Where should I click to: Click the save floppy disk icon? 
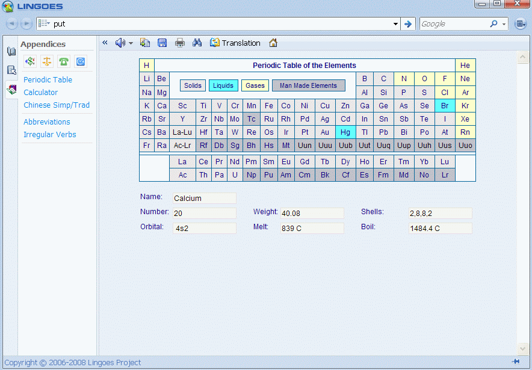point(162,43)
